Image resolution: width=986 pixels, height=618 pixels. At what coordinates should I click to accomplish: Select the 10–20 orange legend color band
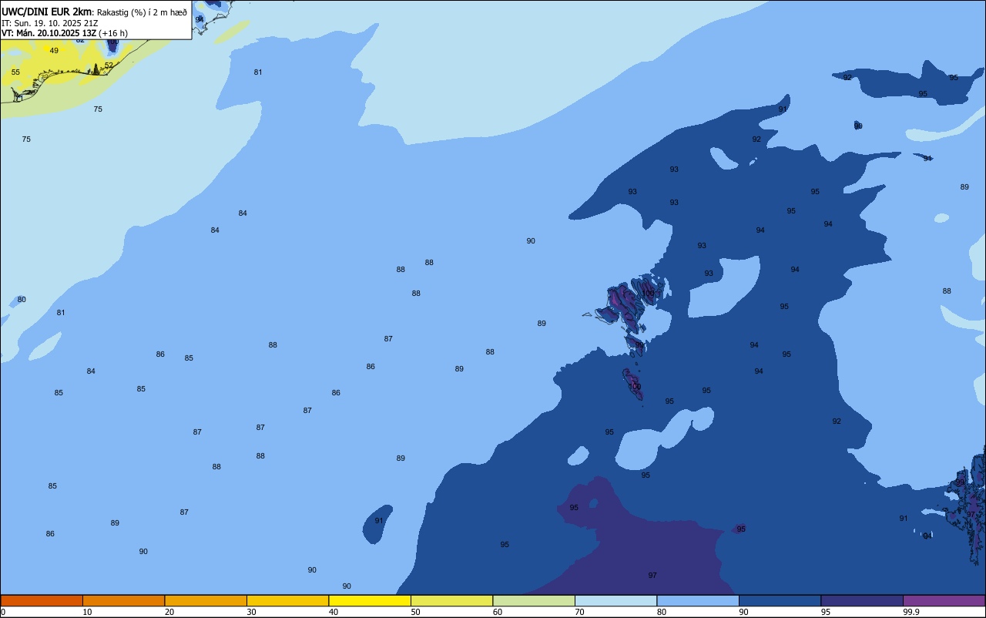coord(123,600)
